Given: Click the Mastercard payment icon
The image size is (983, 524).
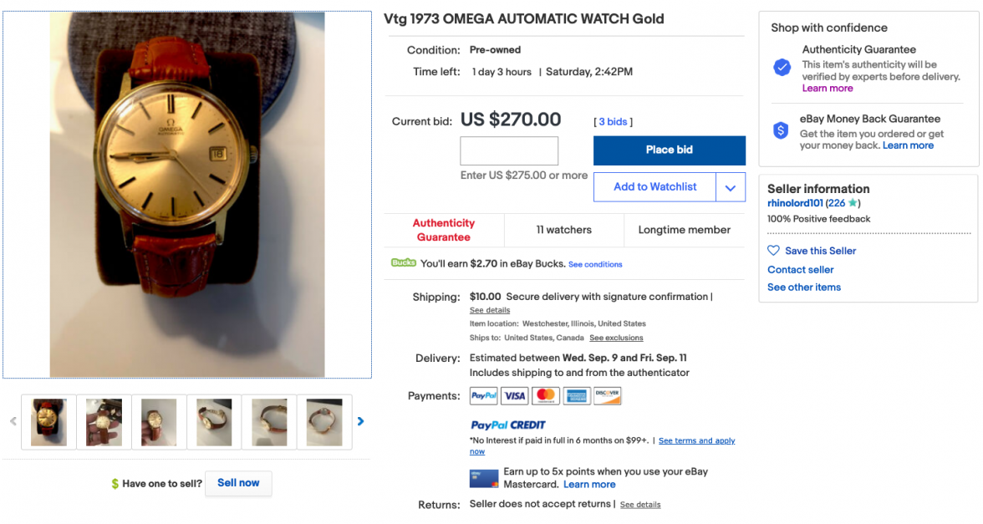Looking at the screenshot, I should click(546, 396).
